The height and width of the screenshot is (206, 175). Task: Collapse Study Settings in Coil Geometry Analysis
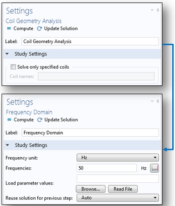[x=7, y=54]
